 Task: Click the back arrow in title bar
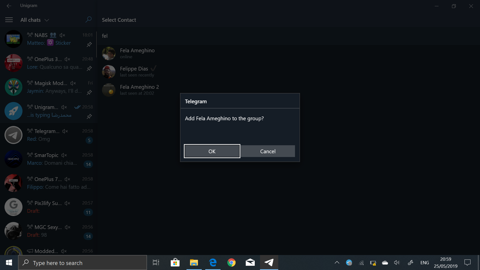[9, 5]
